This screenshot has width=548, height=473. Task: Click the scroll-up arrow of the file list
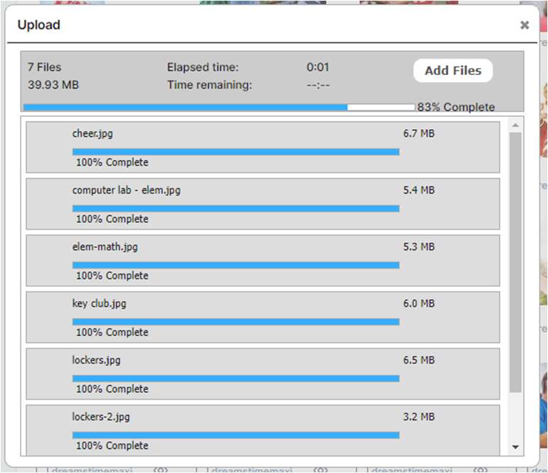coord(515,125)
